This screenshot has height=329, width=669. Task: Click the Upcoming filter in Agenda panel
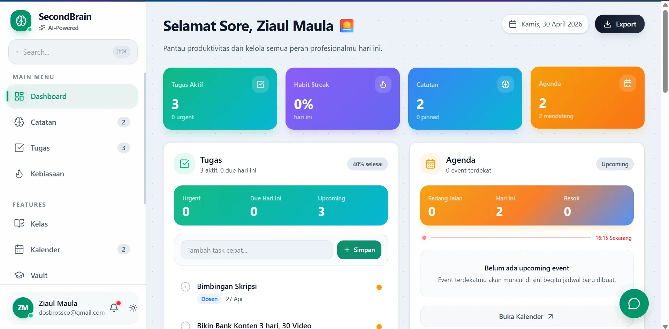[x=615, y=164]
